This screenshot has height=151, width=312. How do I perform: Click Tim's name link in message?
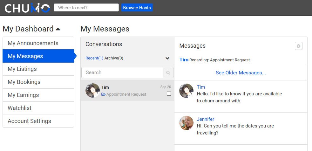coord(201,87)
